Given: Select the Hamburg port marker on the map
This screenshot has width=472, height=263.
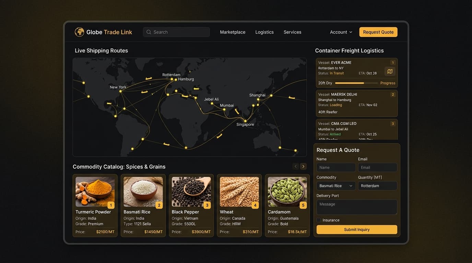Looking at the screenshot, I should click(176, 80).
